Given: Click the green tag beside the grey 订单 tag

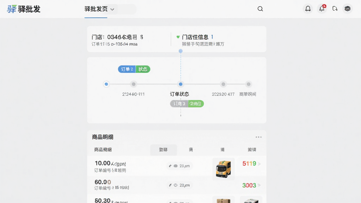Looking at the screenshot, I should [x=196, y=104].
